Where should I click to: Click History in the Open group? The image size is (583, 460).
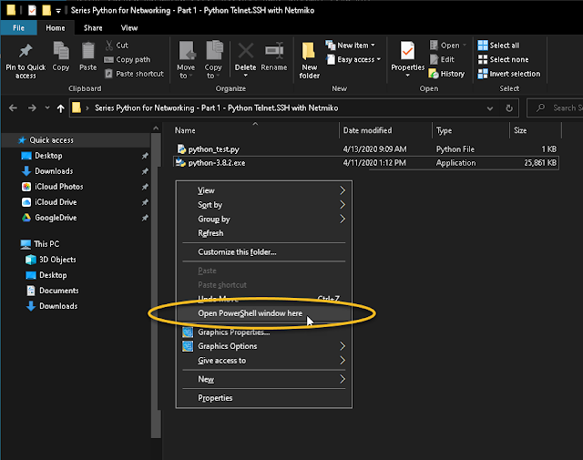[446, 74]
